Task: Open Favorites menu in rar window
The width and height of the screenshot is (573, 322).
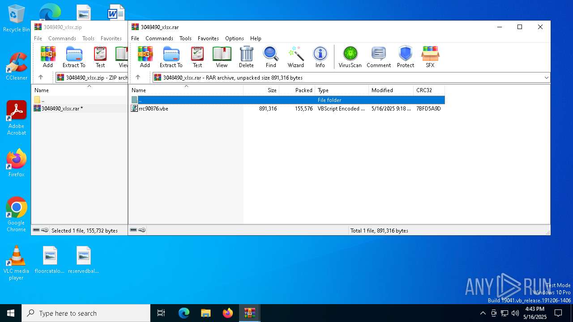Action: point(208,38)
